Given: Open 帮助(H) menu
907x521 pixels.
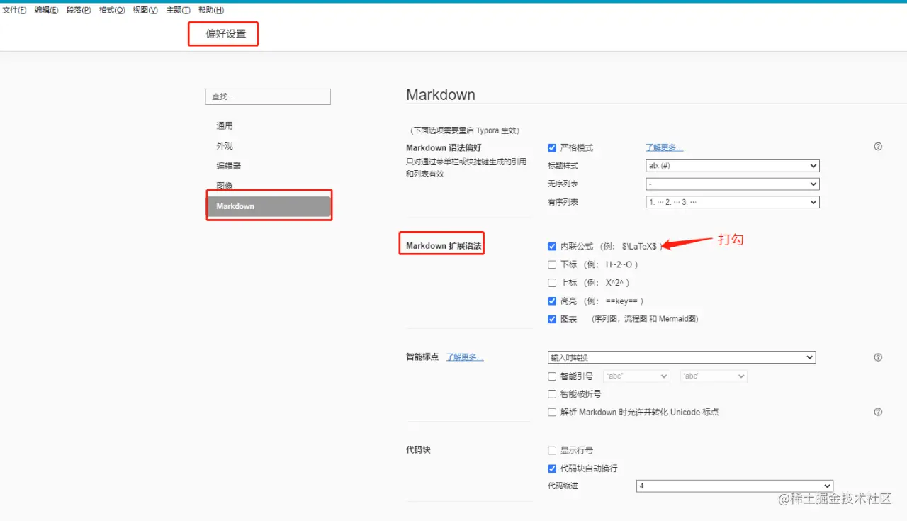Looking at the screenshot, I should [x=211, y=10].
